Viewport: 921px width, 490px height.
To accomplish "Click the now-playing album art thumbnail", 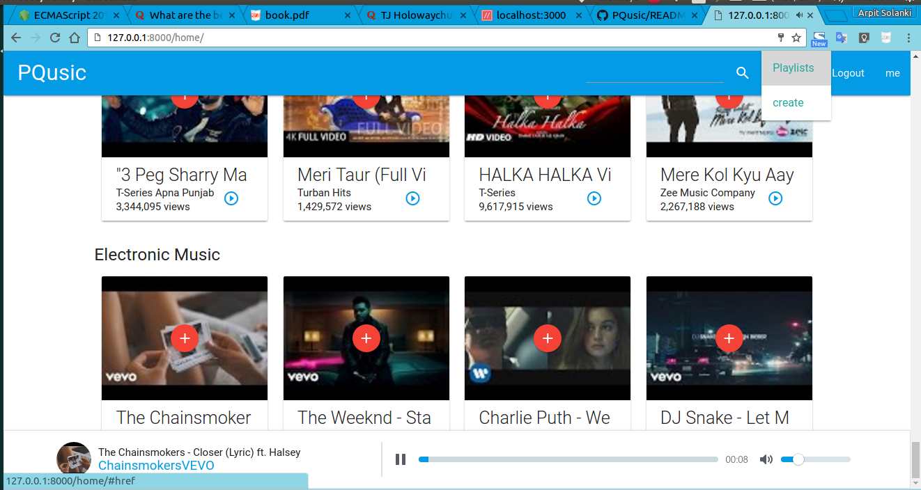I will coord(74,459).
